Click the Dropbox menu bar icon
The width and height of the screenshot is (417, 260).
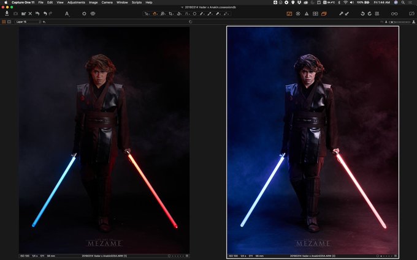(299, 2)
